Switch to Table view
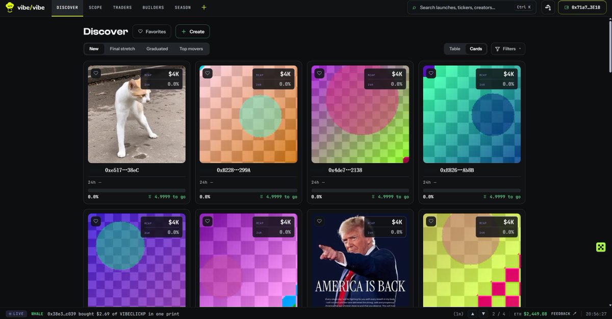 pyautogui.click(x=454, y=49)
